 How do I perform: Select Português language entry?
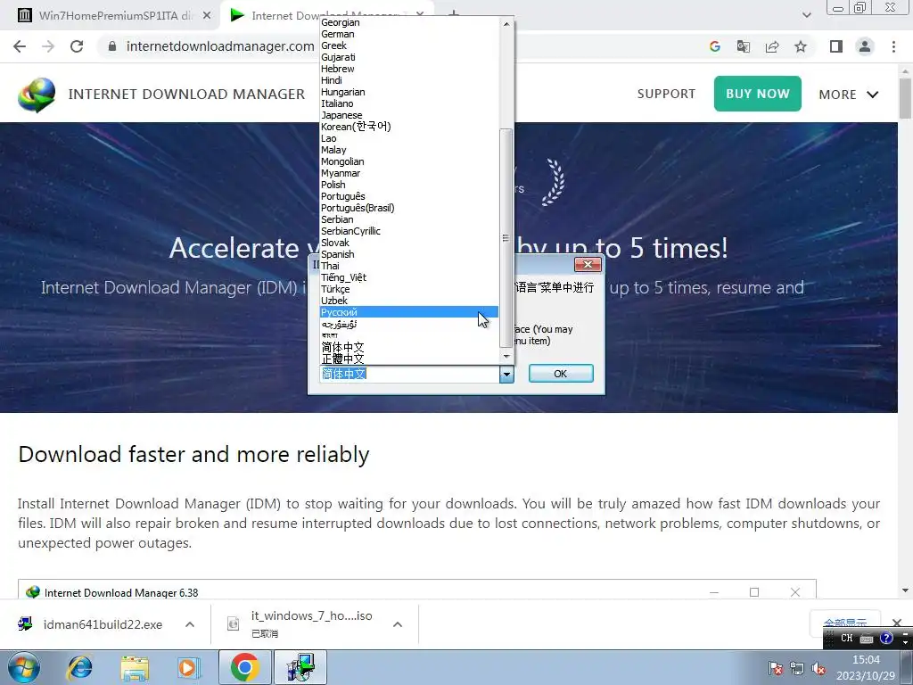pos(408,196)
